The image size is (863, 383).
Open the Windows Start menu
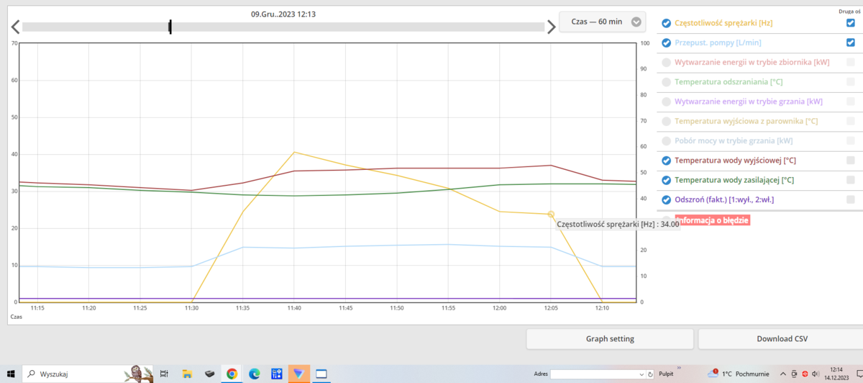[12, 374]
